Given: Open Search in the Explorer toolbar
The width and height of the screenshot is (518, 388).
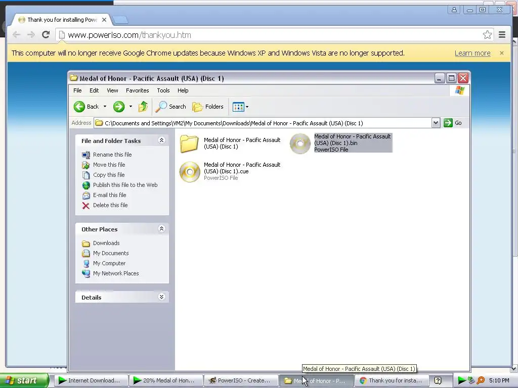Looking at the screenshot, I should pos(171,107).
